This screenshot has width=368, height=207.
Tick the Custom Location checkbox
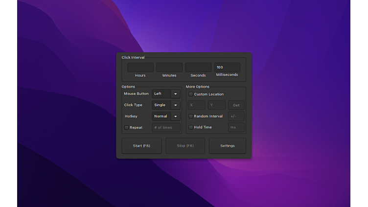pos(191,94)
